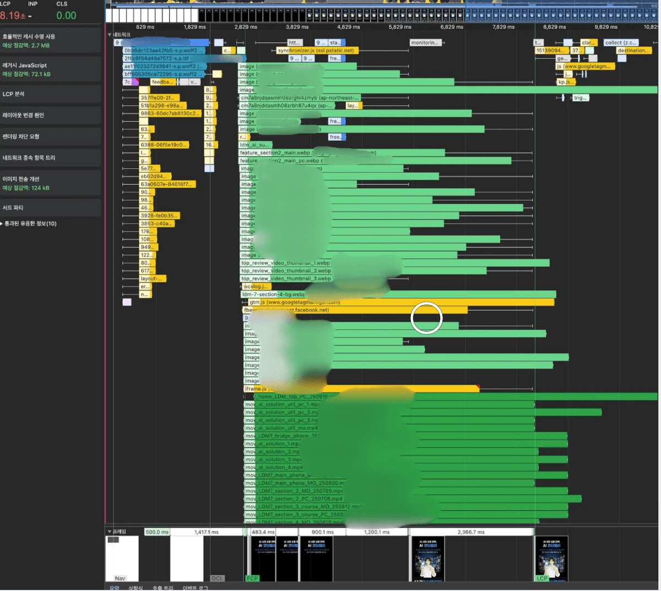Image resolution: width=661 pixels, height=591 pixels.
Task: Click the DCL timing marker
Action: (x=217, y=578)
